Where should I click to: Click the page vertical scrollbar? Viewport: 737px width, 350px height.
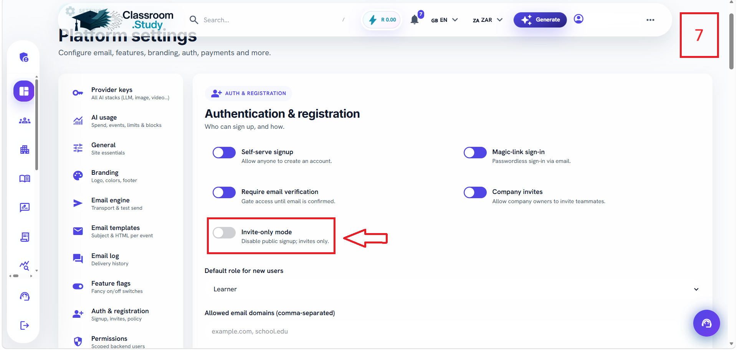click(732, 41)
